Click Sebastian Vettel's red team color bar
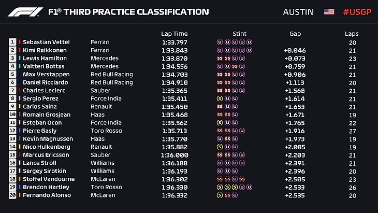The width and height of the screenshot is (378, 213). pyautogui.click(x=20, y=42)
